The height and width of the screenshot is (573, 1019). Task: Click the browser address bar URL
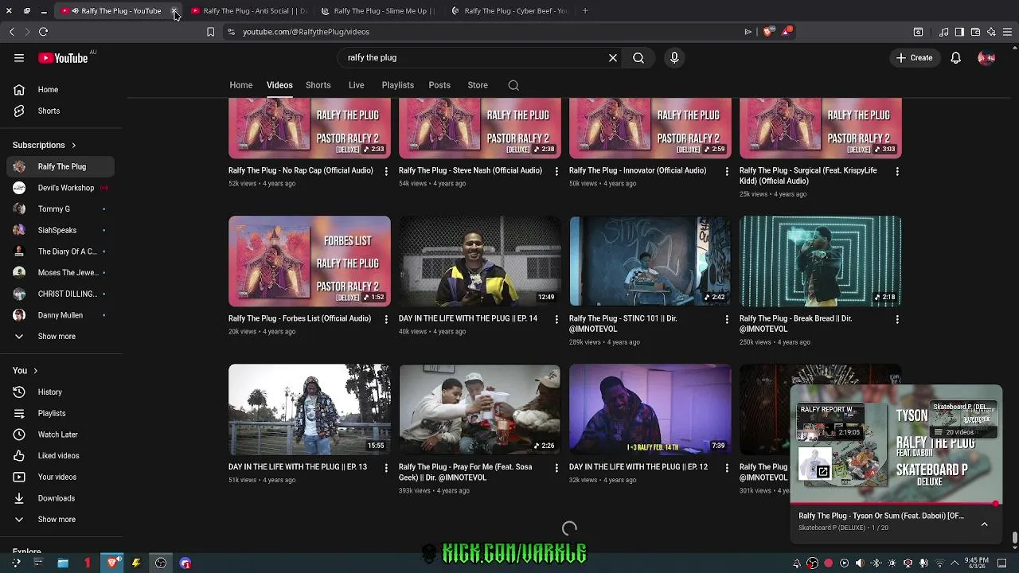coord(306,32)
